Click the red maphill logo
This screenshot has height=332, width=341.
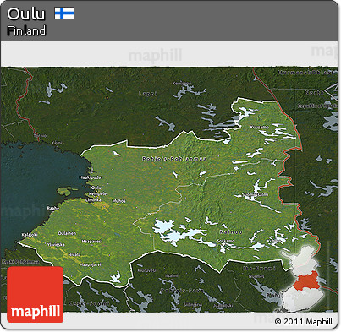pyautogui.click(x=36, y=295)
